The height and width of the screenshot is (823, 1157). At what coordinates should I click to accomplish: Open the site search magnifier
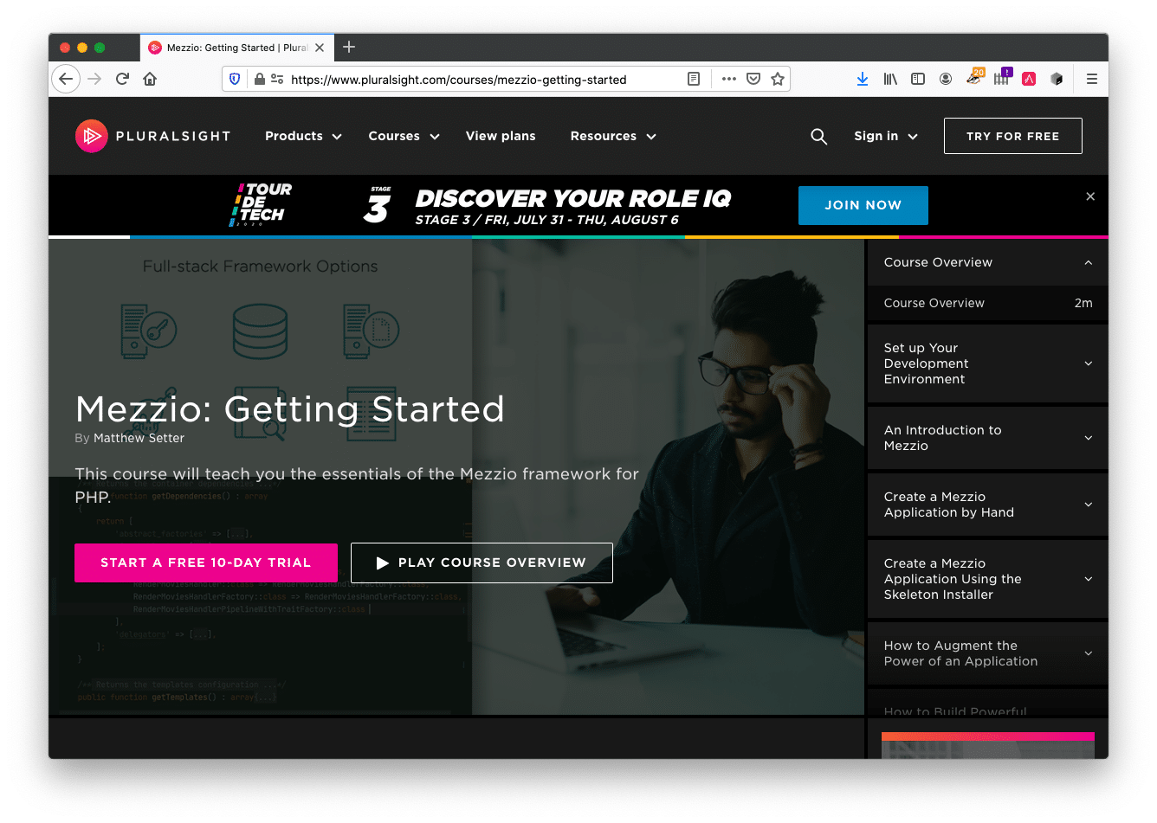(818, 136)
